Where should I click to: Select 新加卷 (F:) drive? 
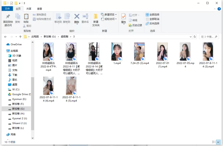(16, 104)
